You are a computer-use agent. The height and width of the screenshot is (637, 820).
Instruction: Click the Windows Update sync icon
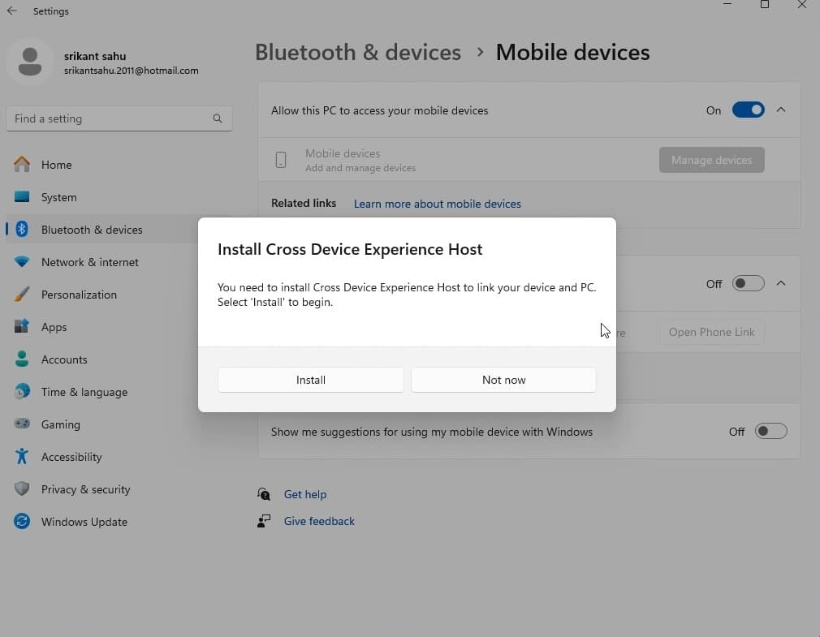pos(22,522)
